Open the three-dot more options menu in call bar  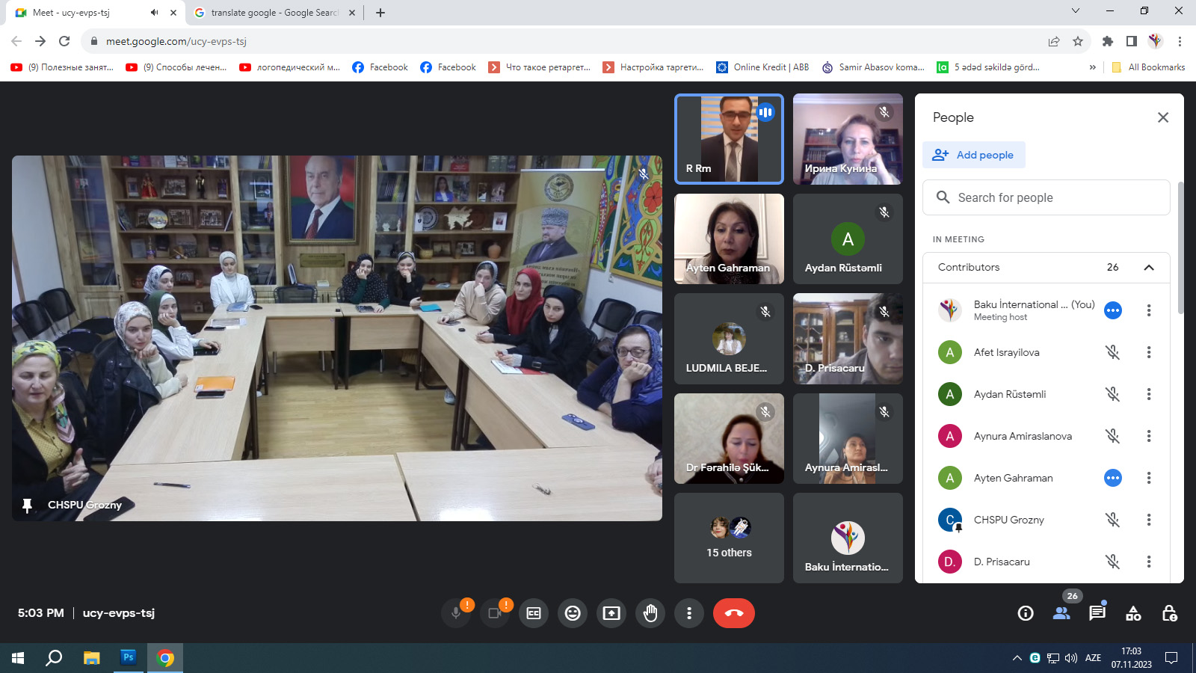tap(689, 613)
